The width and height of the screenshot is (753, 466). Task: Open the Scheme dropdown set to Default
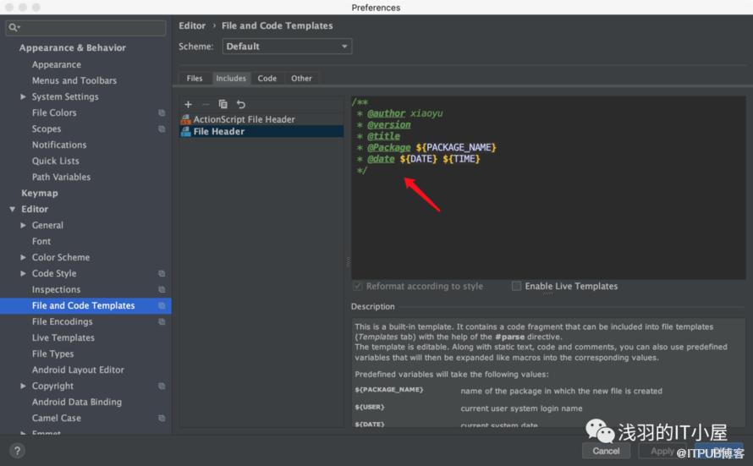[287, 47]
